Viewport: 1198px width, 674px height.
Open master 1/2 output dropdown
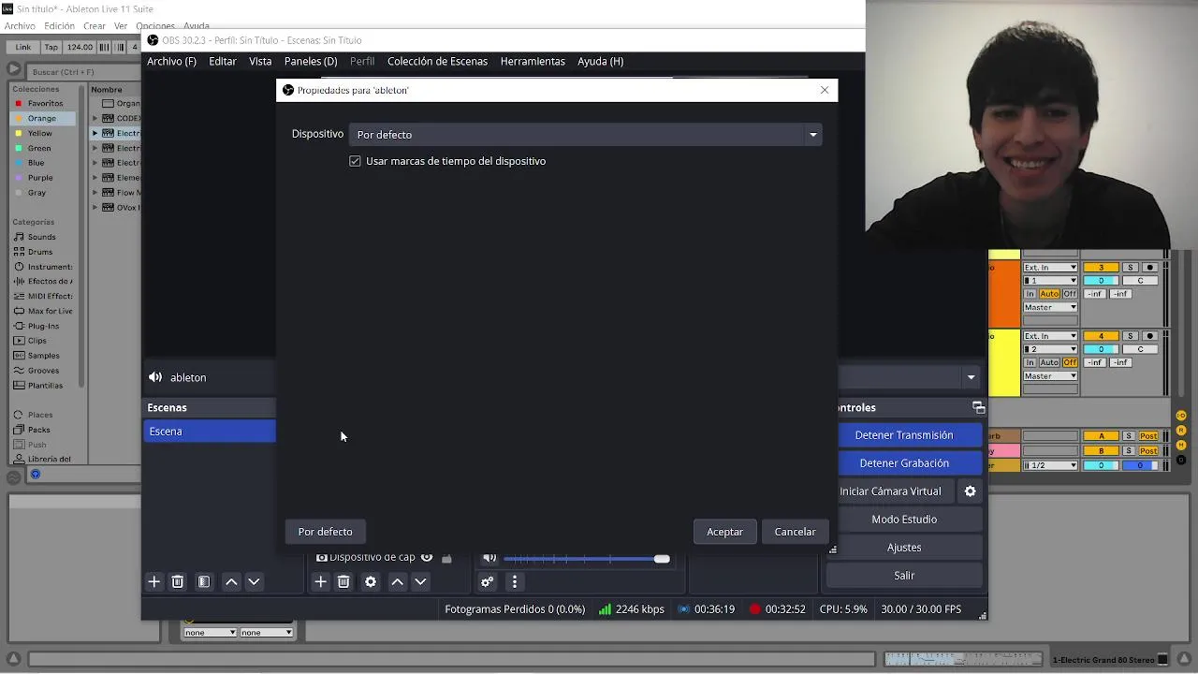(1050, 465)
